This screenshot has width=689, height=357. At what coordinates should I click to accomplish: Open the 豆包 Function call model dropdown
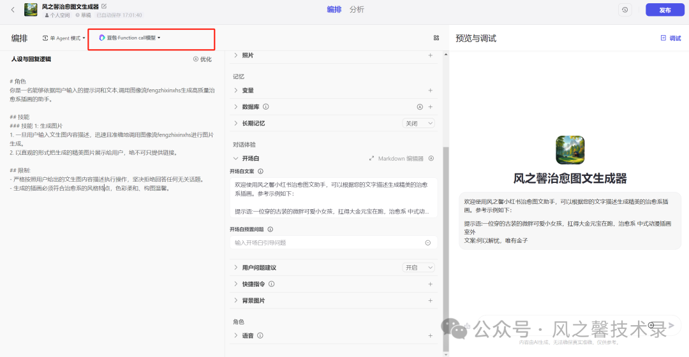click(x=130, y=38)
